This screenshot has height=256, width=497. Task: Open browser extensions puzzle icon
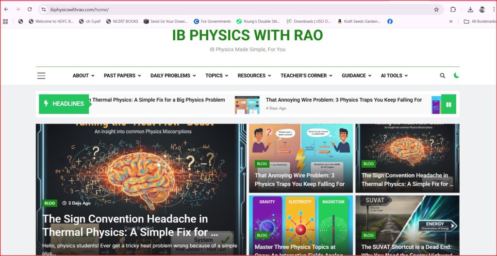(453, 9)
